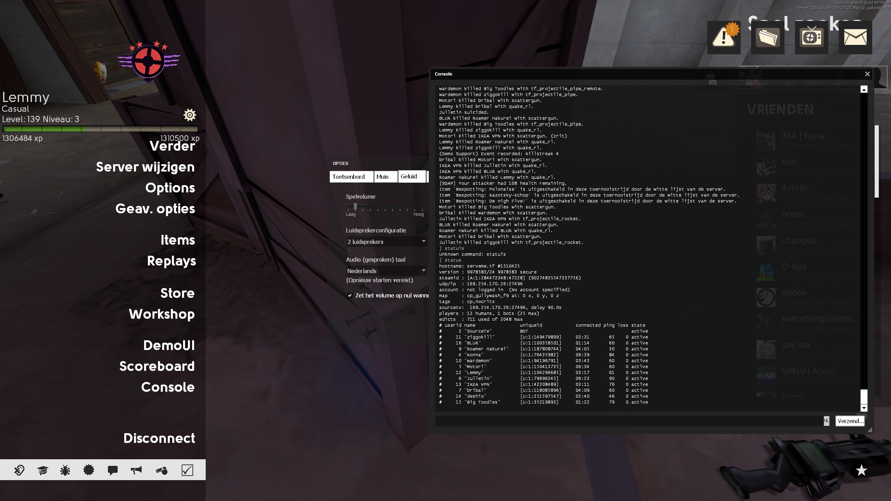Click the TV watch streams icon
891x501 pixels.
click(x=811, y=37)
